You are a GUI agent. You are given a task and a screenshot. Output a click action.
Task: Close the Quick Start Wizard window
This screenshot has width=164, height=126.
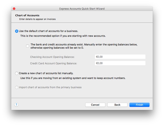[x=14, y=9]
